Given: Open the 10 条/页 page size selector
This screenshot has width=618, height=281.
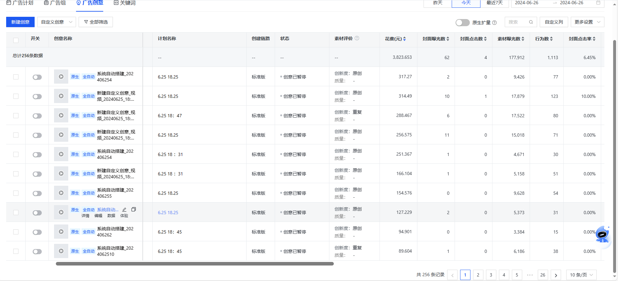Looking at the screenshot, I should pos(581,275).
